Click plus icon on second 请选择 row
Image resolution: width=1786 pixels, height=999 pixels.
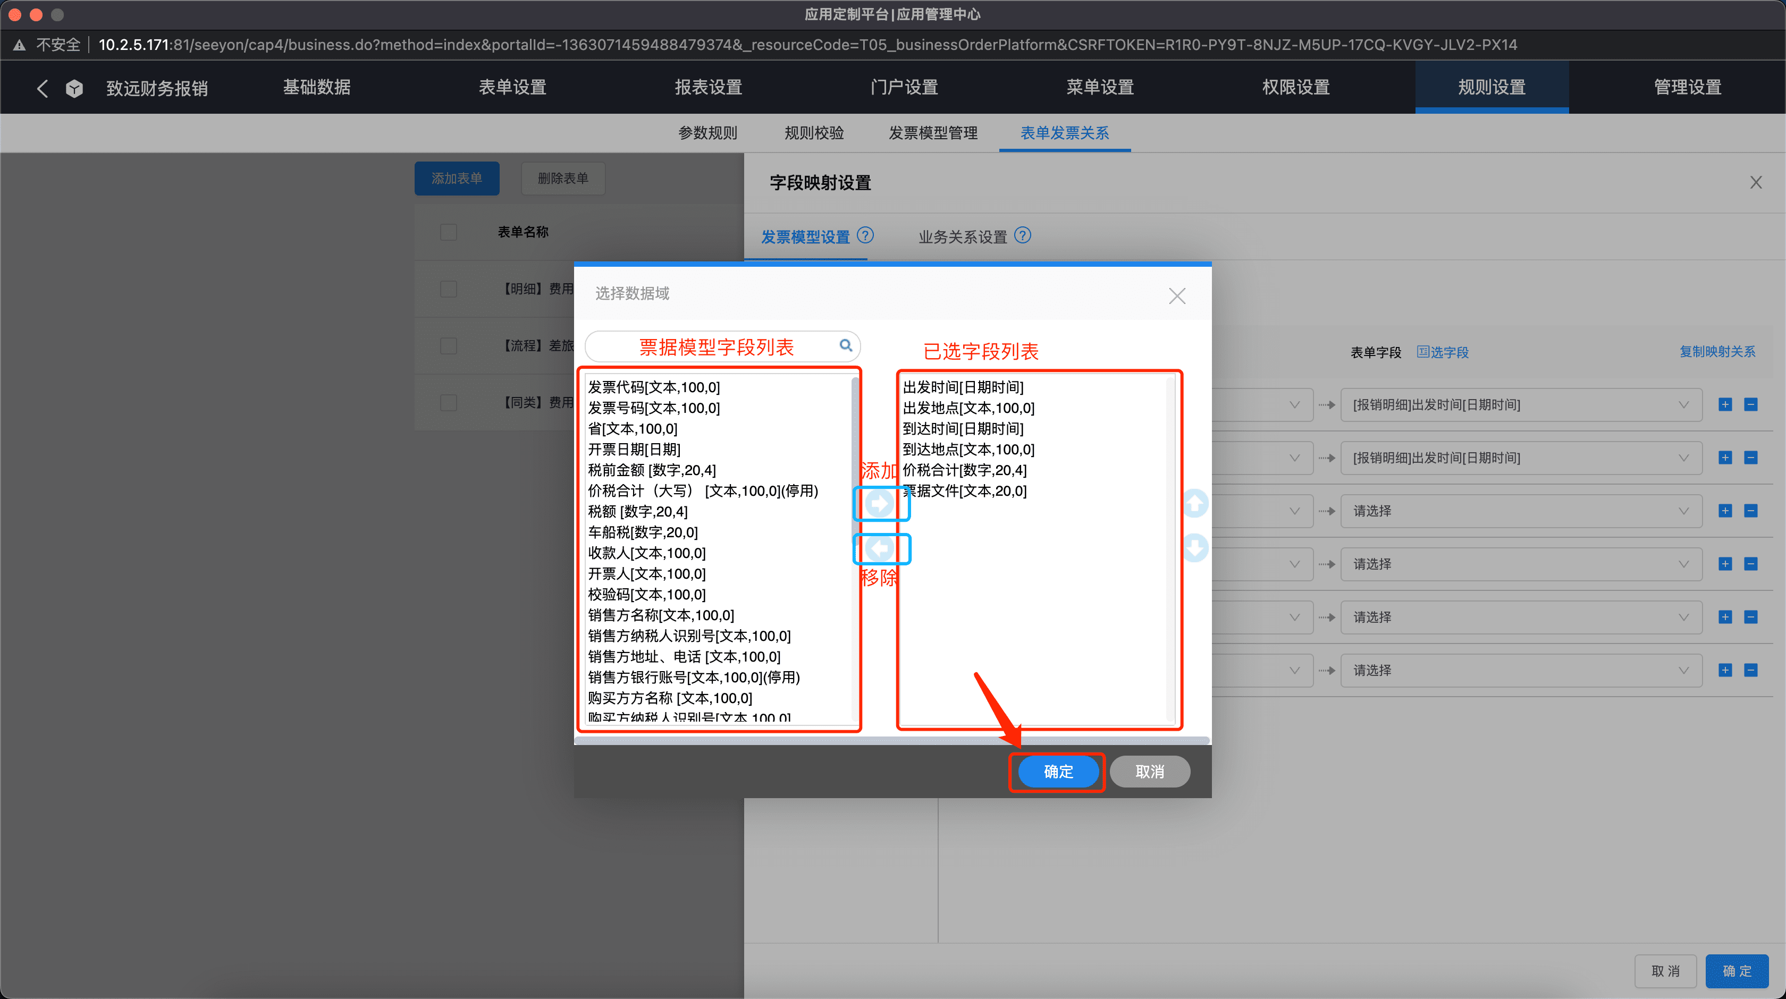(1725, 564)
